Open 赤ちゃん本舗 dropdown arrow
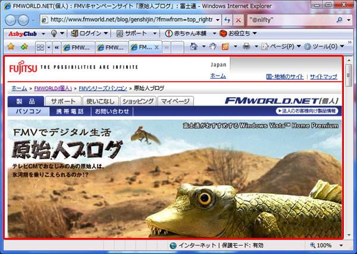The height and width of the screenshot is (254, 357). click(214, 33)
